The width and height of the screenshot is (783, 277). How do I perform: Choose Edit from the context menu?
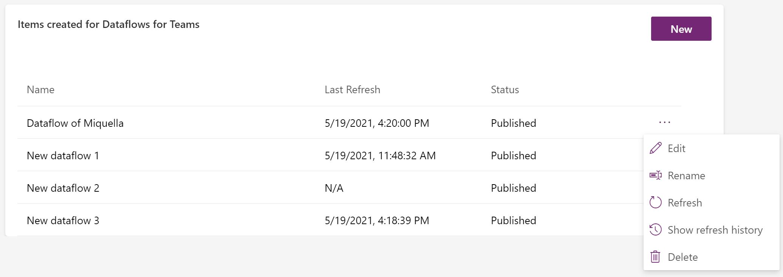click(x=676, y=148)
